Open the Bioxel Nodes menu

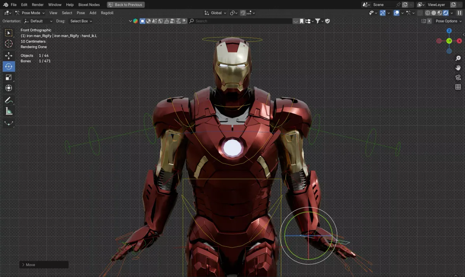(89, 5)
